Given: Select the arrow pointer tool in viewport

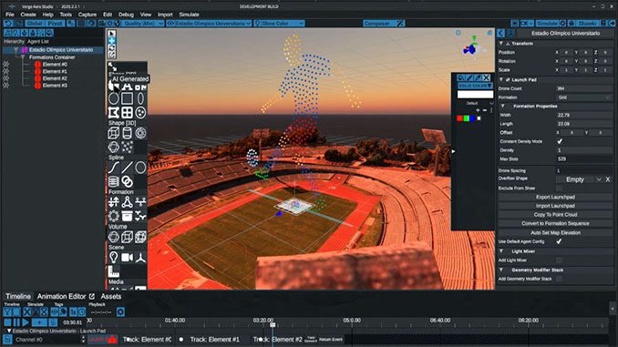Looking at the screenshot, I should pyautogui.click(x=112, y=34).
